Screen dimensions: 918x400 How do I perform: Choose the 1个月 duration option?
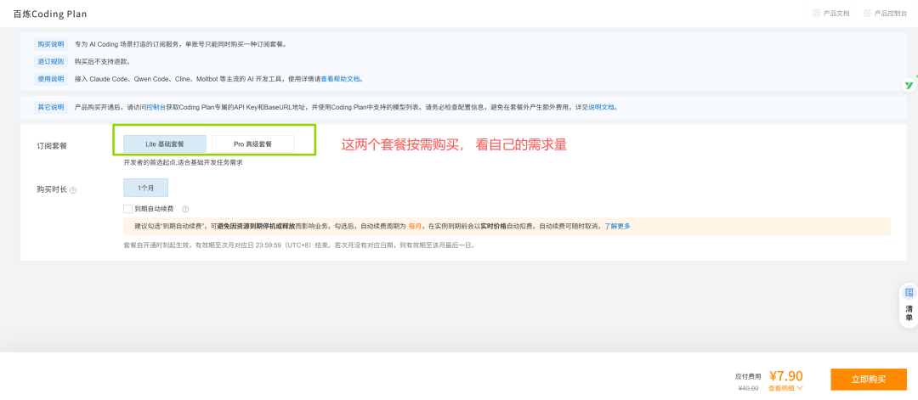tap(145, 188)
